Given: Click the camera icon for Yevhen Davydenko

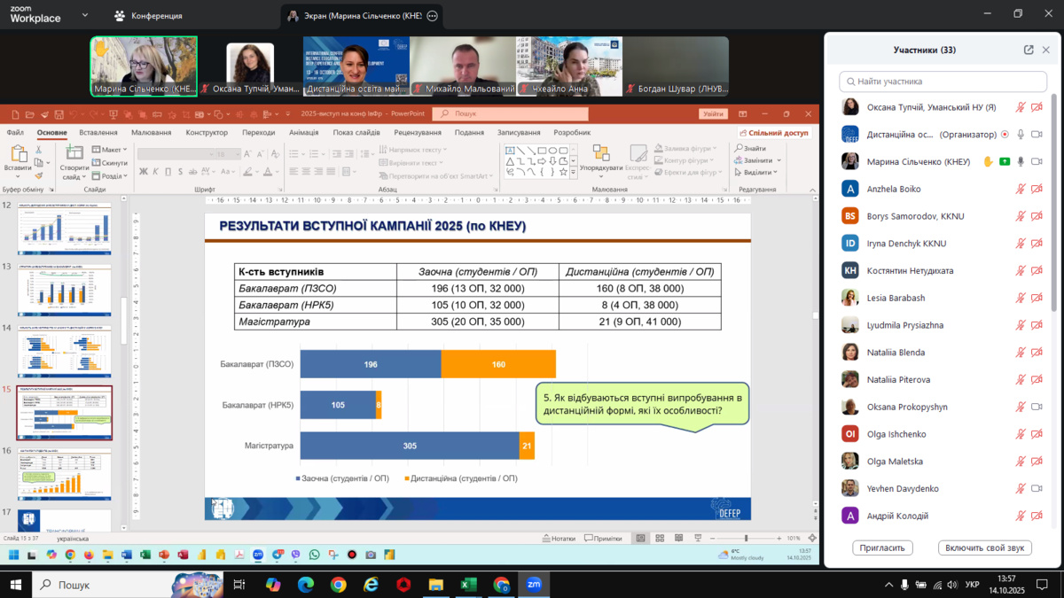Looking at the screenshot, I should tap(1037, 488).
